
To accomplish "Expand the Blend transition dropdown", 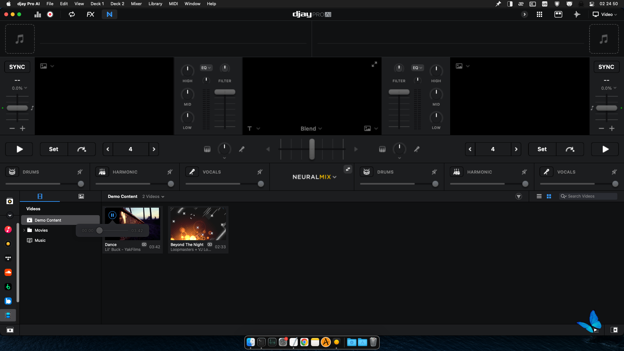I will (311, 129).
